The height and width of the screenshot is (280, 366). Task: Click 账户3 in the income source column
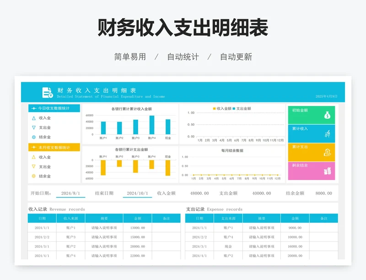coord(71,237)
